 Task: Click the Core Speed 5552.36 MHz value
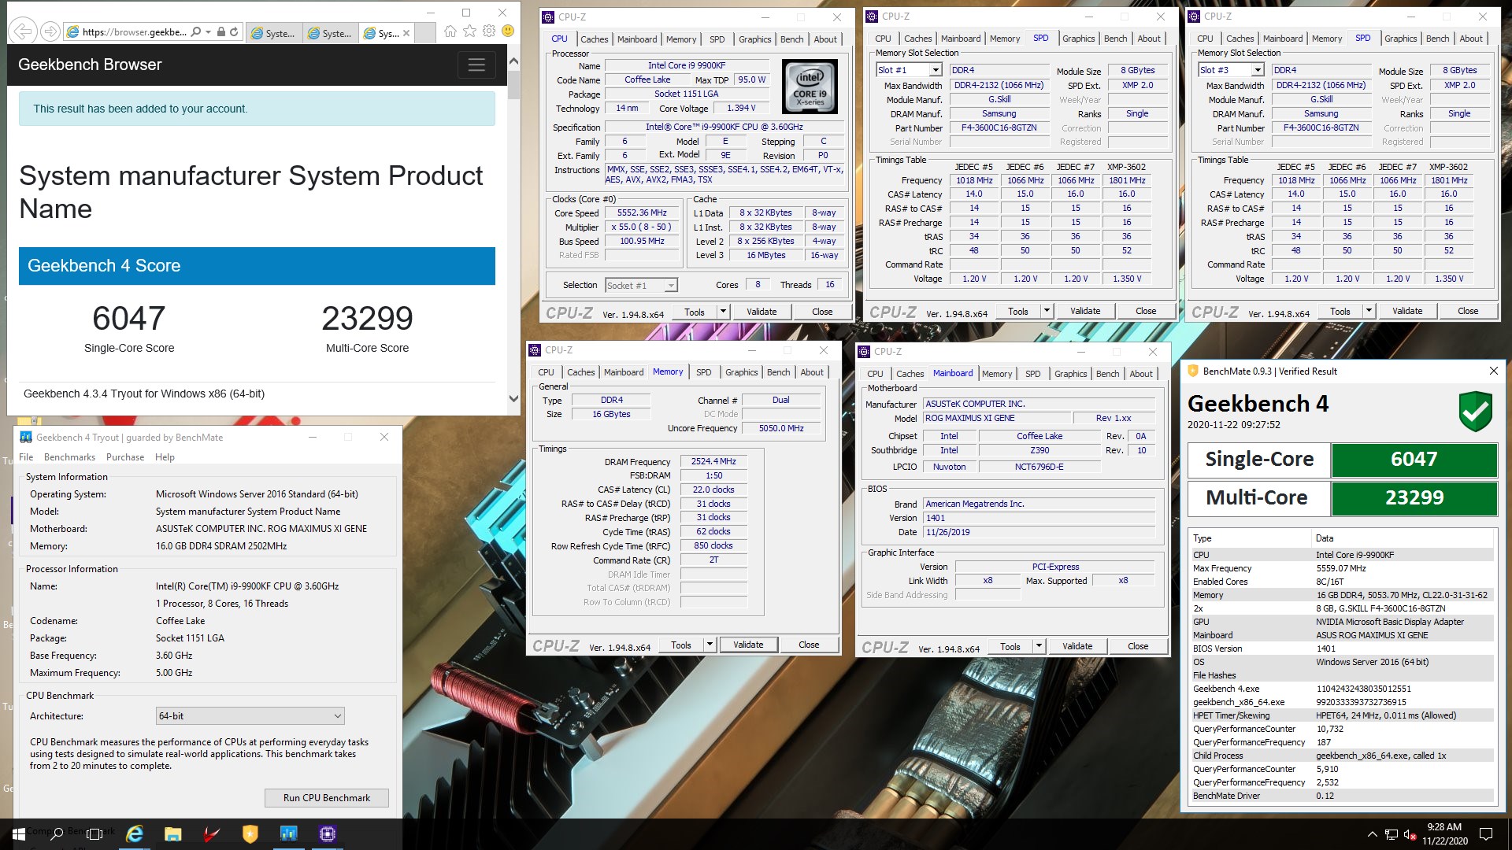(x=642, y=213)
